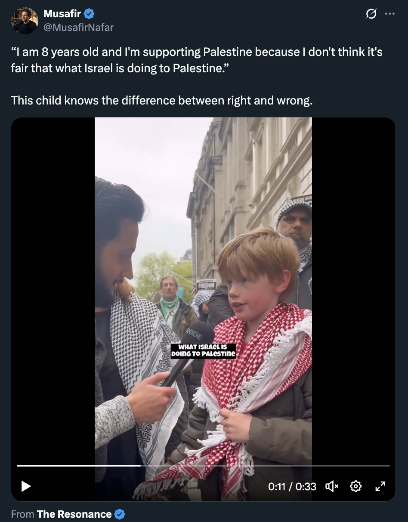Seek along the video progress bar

point(203,466)
